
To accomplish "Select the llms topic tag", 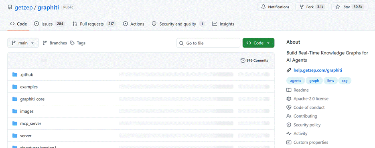I will (x=330, y=81).
